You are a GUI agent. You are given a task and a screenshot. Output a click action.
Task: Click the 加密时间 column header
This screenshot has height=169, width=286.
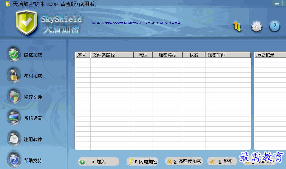[228, 55]
